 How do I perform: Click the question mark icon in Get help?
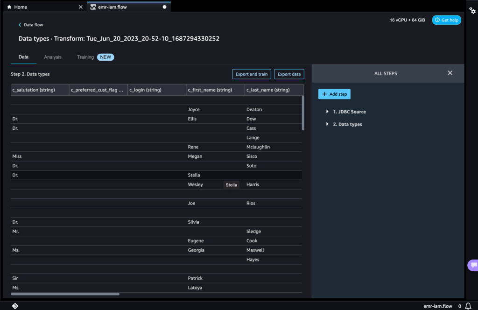tap(437, 20)
